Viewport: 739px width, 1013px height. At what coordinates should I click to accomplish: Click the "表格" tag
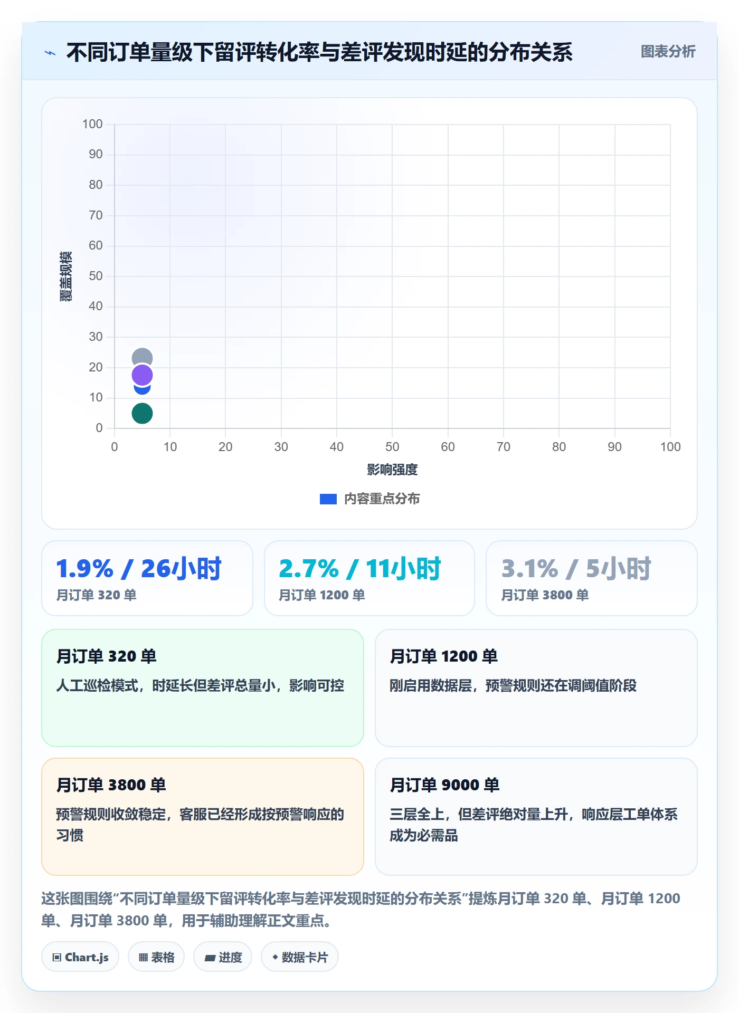[x=156, y=957]
